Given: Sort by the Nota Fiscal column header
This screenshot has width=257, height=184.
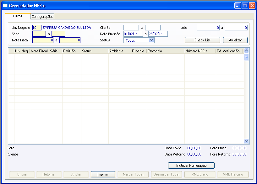Looking at the screenshot, I should (40, 51).
